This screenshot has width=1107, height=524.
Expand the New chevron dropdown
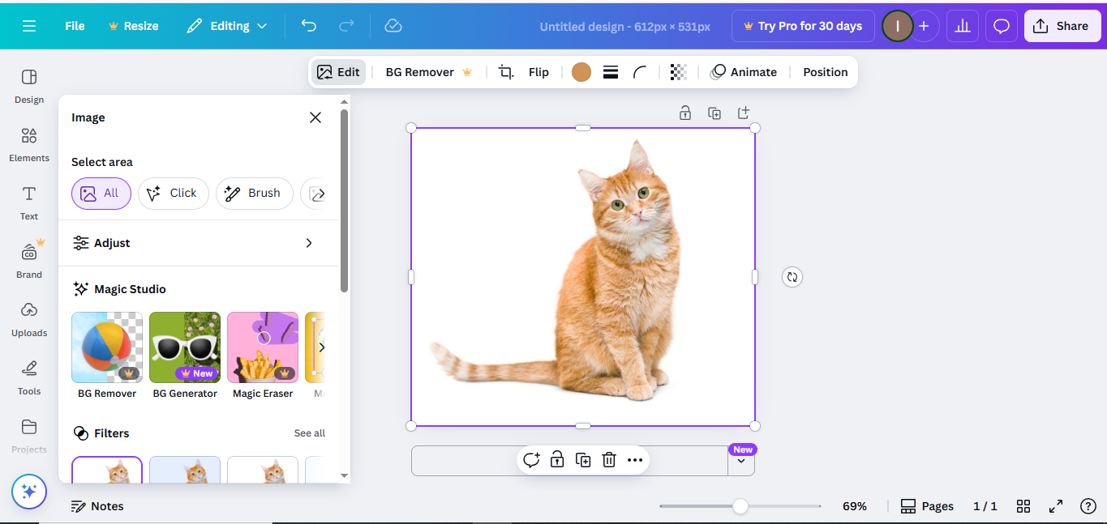point(741,460)
